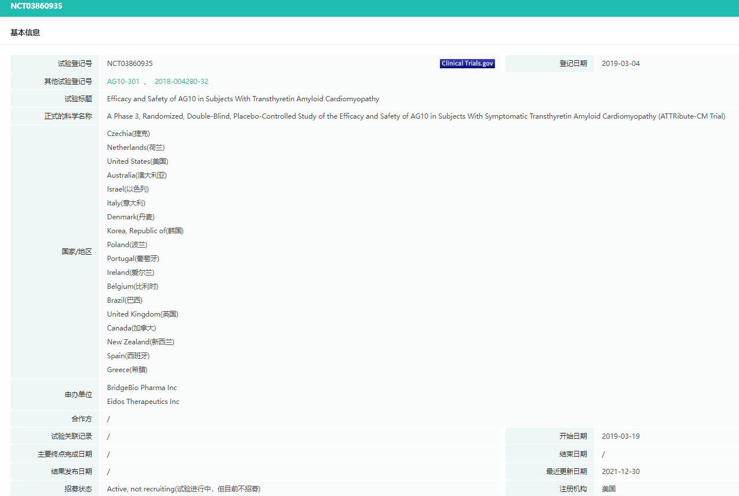
Task: Select Greece(希腊) in country list
Action: 131,370
